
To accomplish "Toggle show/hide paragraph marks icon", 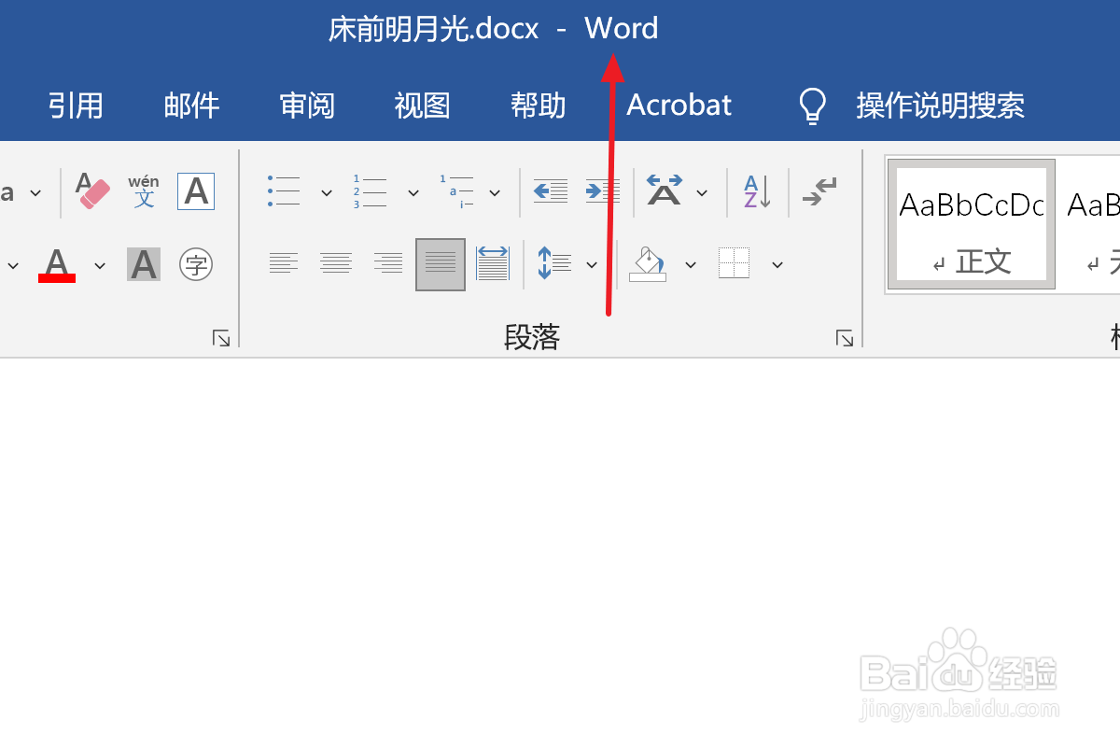I will [819, 191].
